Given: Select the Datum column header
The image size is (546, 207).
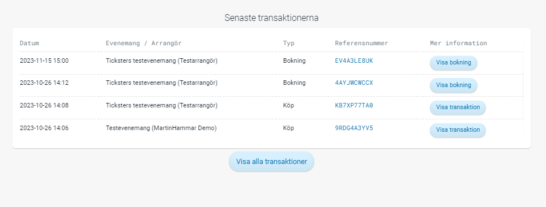Looking at the screenshot, I should tap(29, 43).
